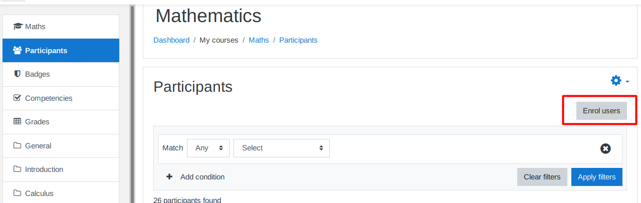Click the Apply filters button
The image size is (641, 203).
tap(596, 177)
